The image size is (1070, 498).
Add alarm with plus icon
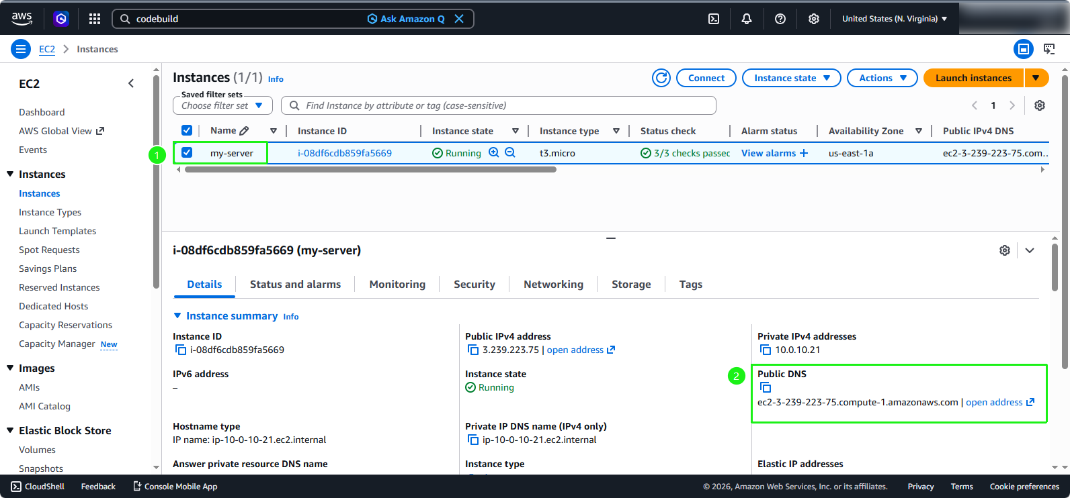pos(804,153)
